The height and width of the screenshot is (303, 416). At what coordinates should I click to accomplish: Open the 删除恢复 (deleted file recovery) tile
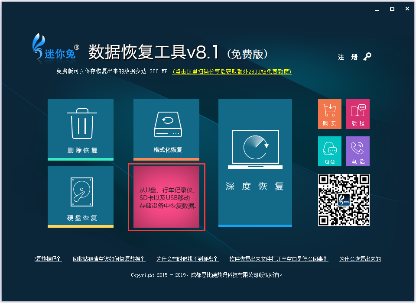(x=81, y=129)
